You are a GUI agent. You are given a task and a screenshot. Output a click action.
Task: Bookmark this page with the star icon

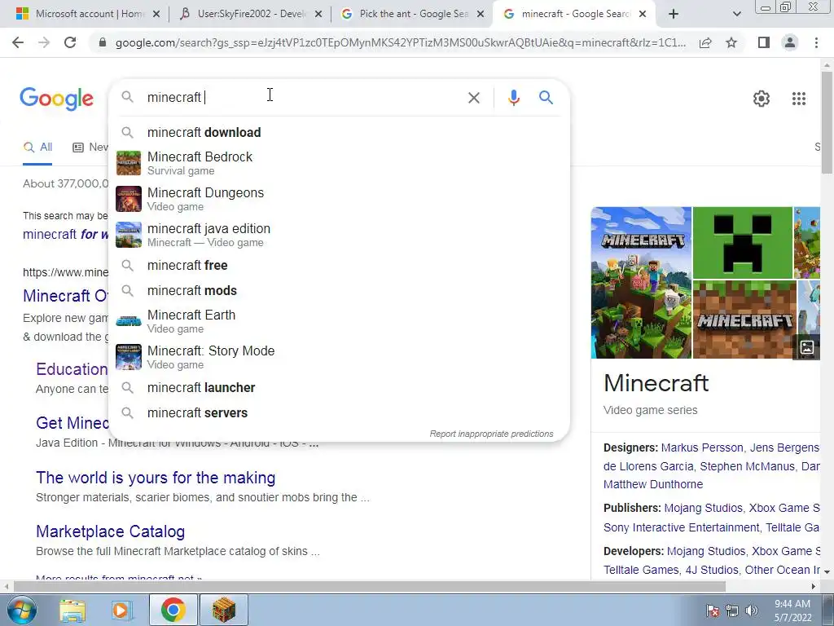[x=731, y=42]
